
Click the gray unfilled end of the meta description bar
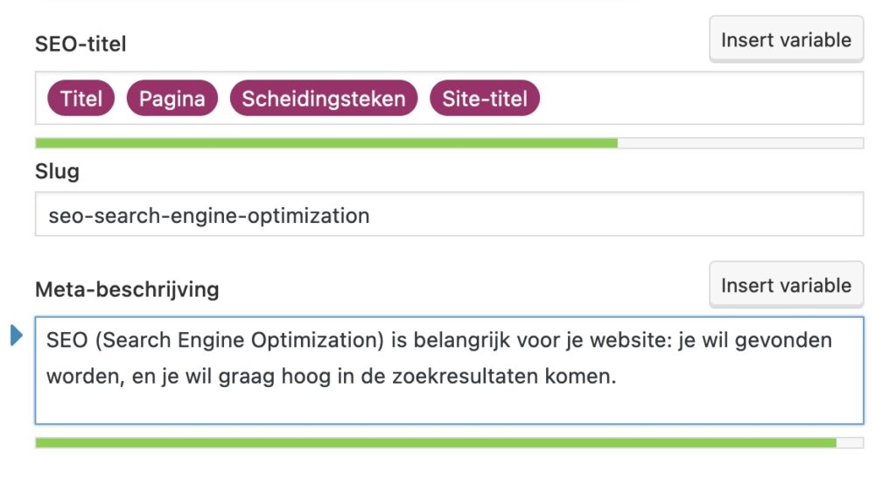(850, 443)
